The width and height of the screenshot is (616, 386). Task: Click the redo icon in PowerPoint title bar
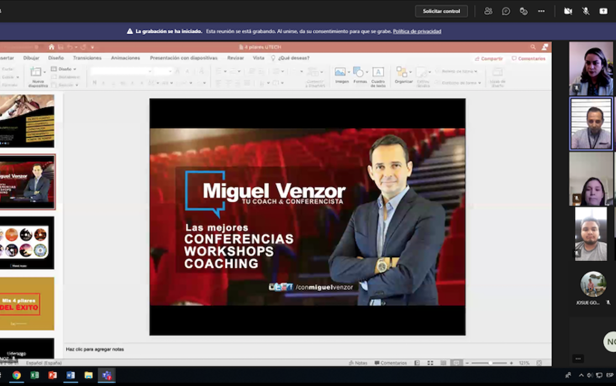point(83,47)
